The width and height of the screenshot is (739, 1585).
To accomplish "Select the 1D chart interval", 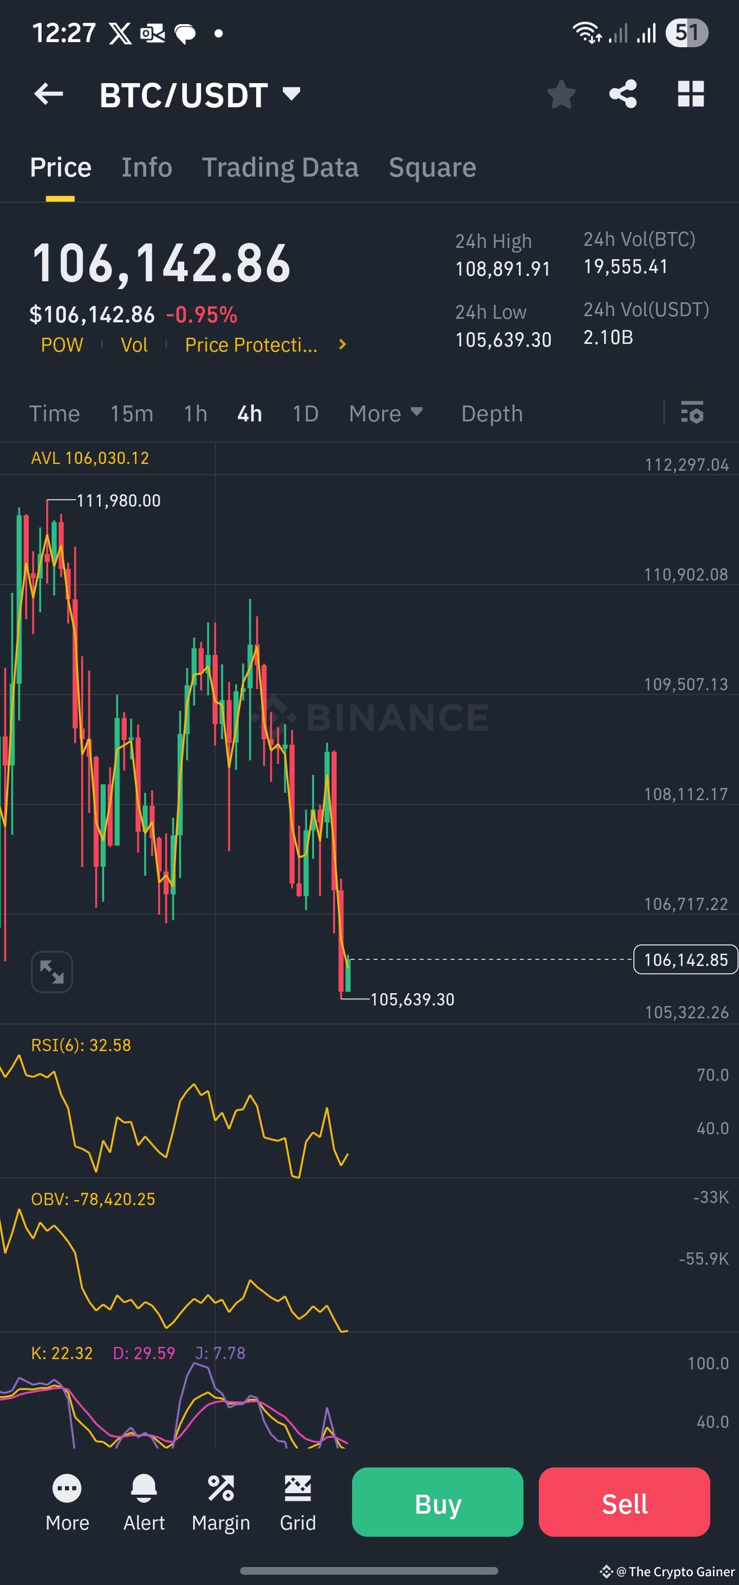I will 305,414.
